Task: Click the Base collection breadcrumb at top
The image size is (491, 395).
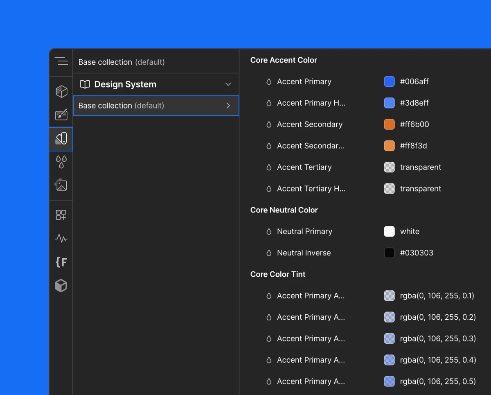Action: pos(122,62)
